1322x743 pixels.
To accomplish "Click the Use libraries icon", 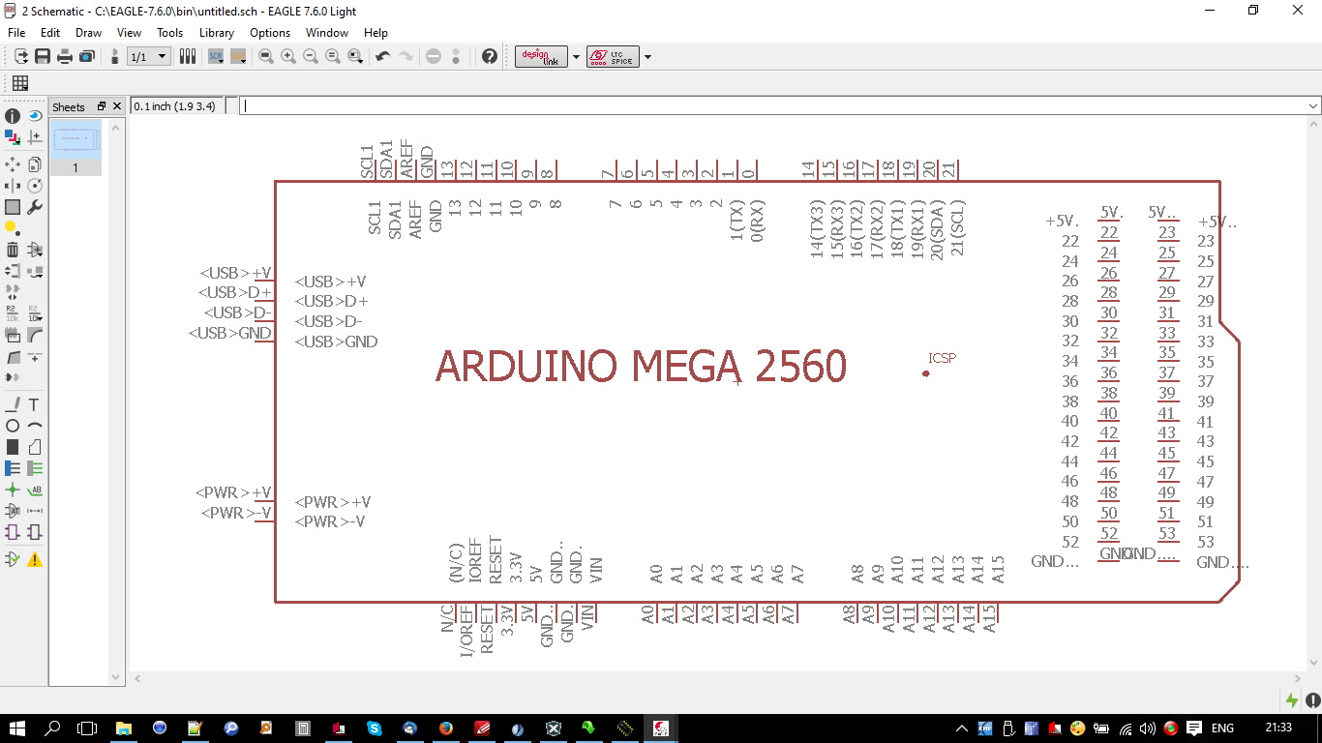I will click(x=188, y=56).
